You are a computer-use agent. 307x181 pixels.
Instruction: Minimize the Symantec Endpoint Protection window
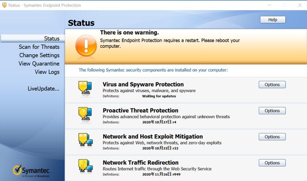269,5
